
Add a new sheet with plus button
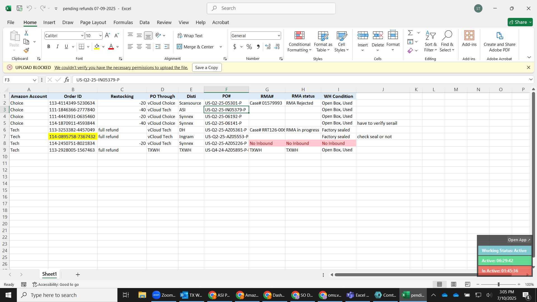click(78, 275)
